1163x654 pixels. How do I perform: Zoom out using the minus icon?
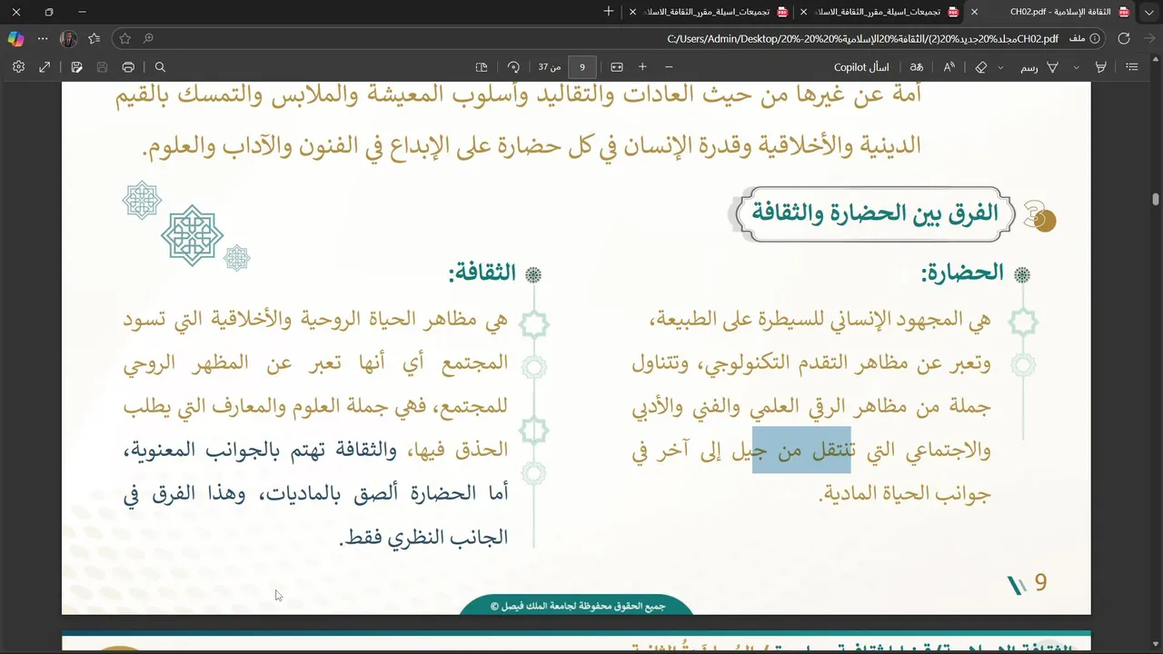[x=669, y=67]
